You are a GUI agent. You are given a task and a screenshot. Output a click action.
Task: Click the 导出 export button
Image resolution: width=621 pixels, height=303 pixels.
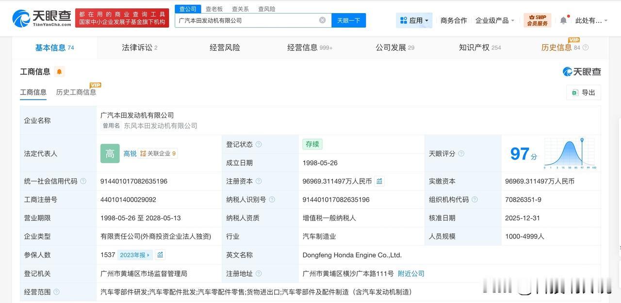(583, 93)
